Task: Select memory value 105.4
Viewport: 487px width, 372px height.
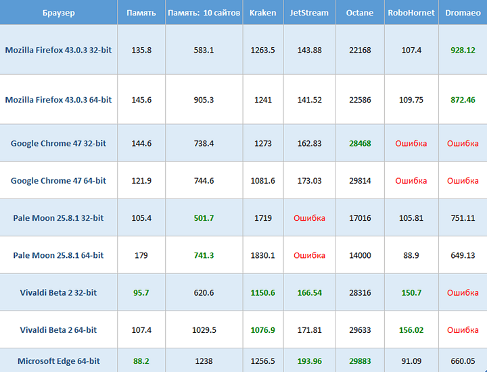Action: pyautogui.click(x=141, y=218)
